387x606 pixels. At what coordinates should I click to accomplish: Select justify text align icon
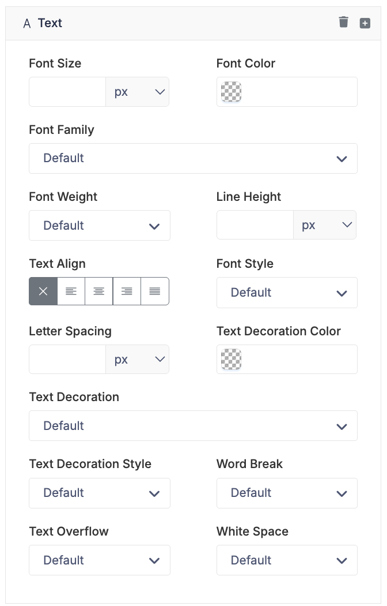point(155,291)
